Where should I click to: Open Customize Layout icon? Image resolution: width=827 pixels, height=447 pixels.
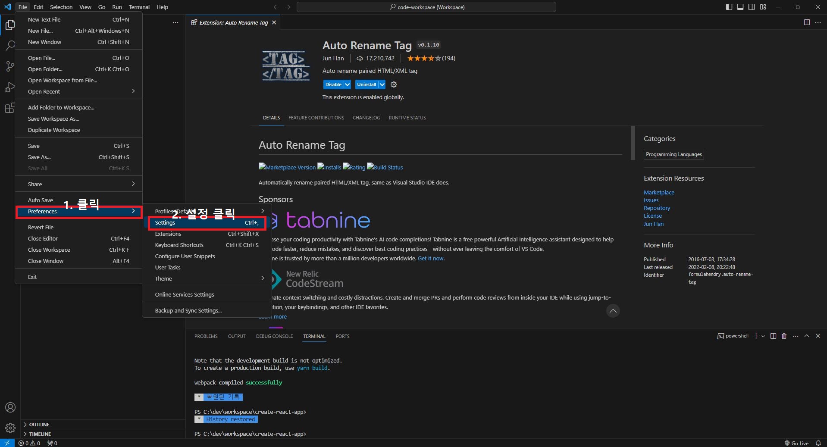point(763,7)
